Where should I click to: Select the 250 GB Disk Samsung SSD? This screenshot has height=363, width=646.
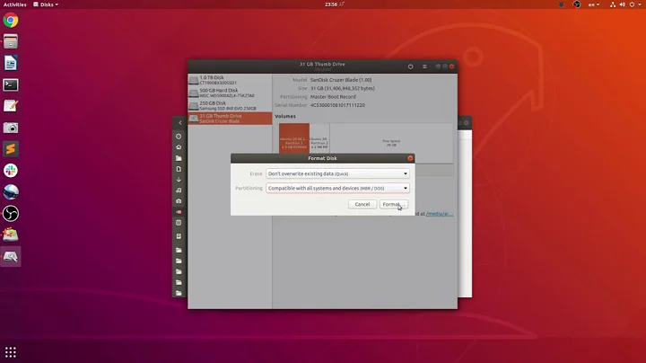[230, 106]
